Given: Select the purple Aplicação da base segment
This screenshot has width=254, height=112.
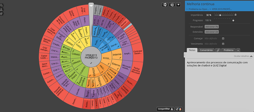Looking at the screenshot, I should coord(65,83).
